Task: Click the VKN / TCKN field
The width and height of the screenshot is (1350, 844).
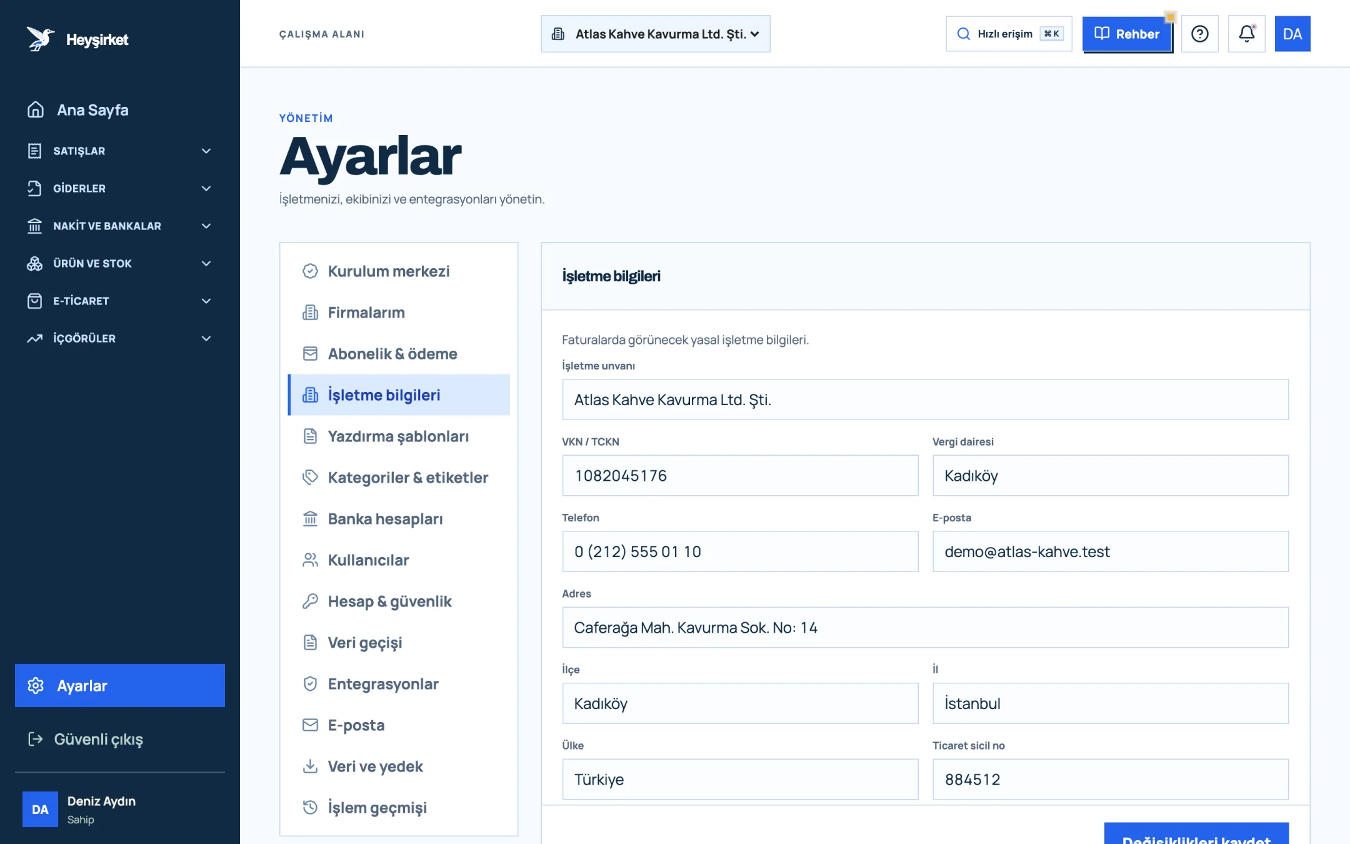Action: [740, 476]
